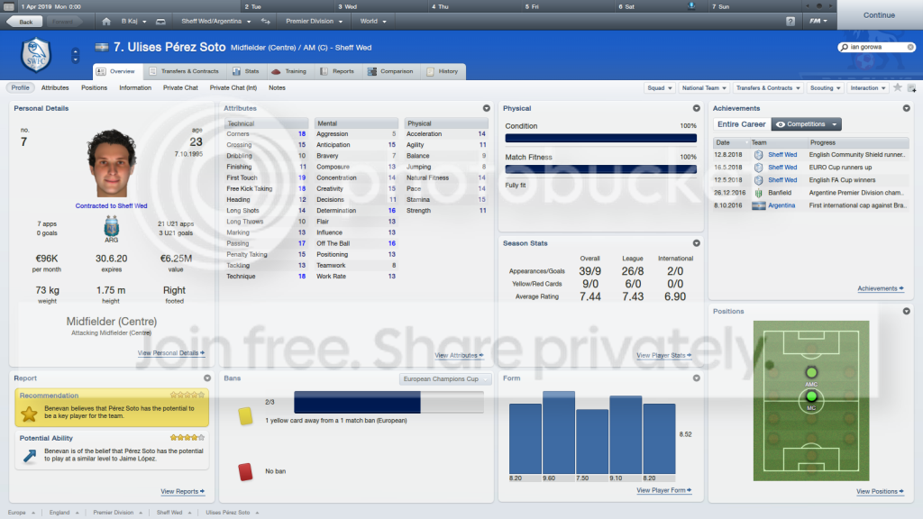Click the Sheffield Wednesday club crest
Image resolution: width=923 pixels, height=519 pixels.
point(36,55)
